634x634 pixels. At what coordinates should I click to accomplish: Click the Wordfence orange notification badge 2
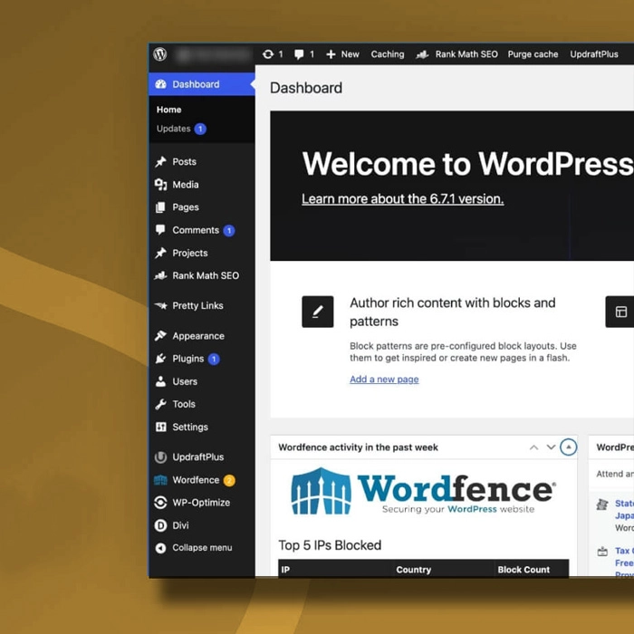(x=229, y=480)
